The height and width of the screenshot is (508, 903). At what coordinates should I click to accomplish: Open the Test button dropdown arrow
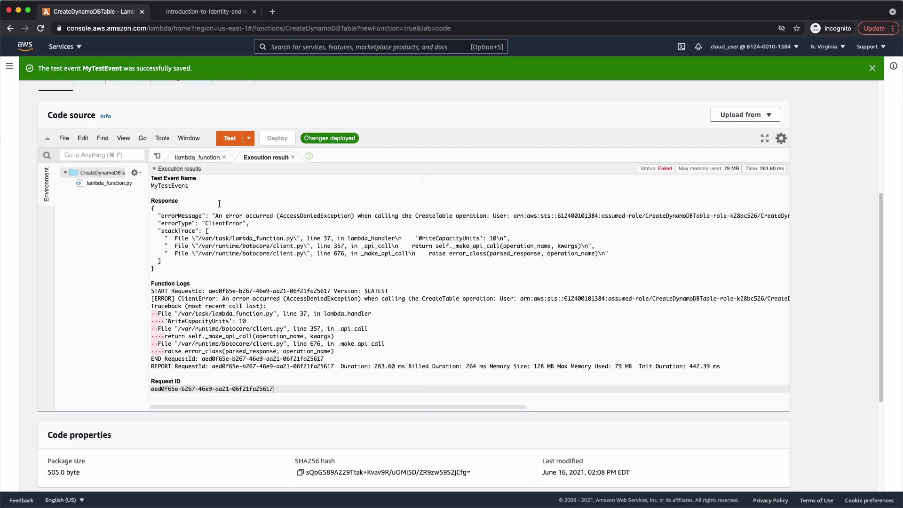point(249,138)
